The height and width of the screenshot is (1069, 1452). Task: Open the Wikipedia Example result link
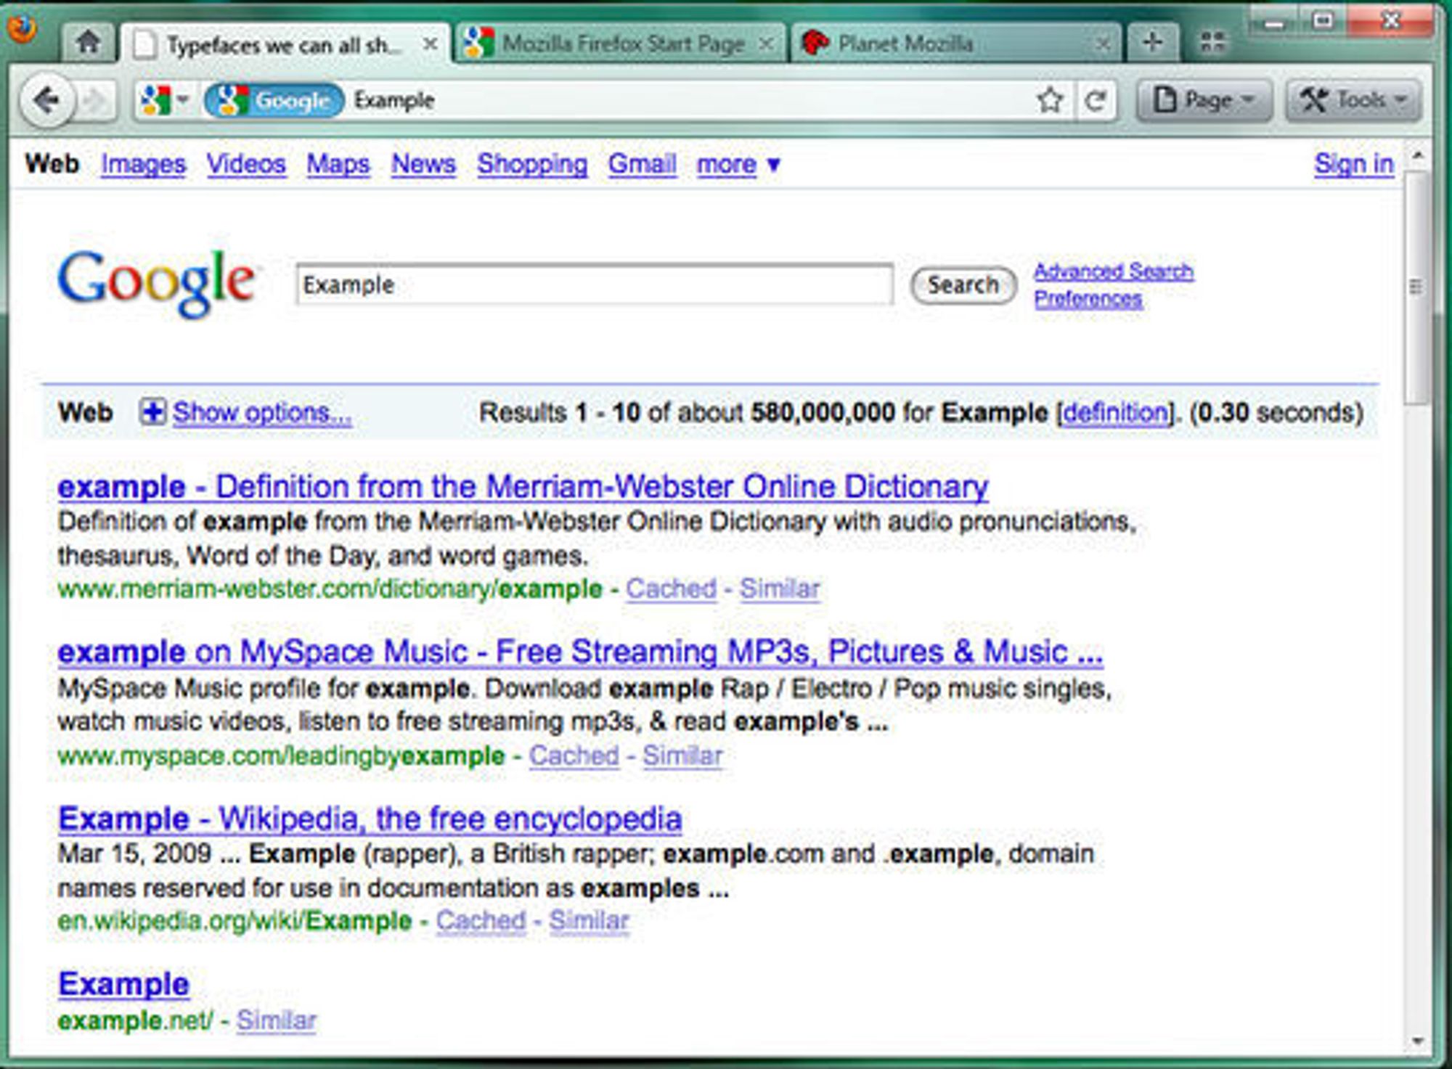tap(370, 819)
